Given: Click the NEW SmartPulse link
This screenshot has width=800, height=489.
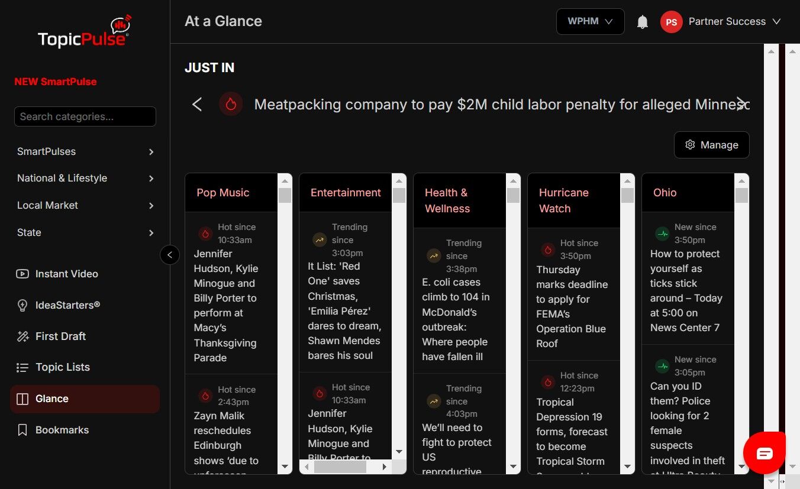Looking at the screenshot, I should [x=56, y=82].
